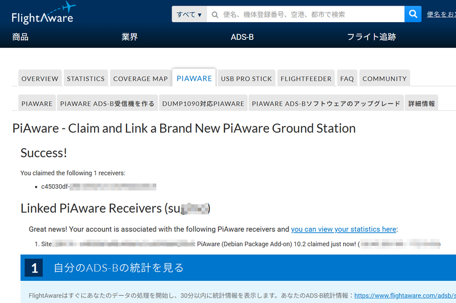
Task: Focus the flight search input field
Action: (x=306, y=14)
